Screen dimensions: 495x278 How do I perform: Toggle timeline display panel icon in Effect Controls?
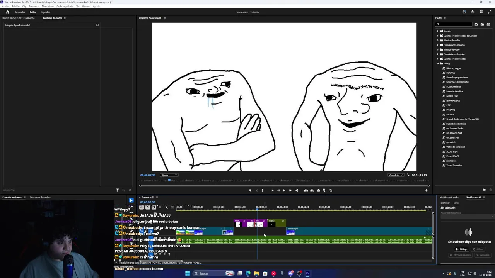[97, 25]
